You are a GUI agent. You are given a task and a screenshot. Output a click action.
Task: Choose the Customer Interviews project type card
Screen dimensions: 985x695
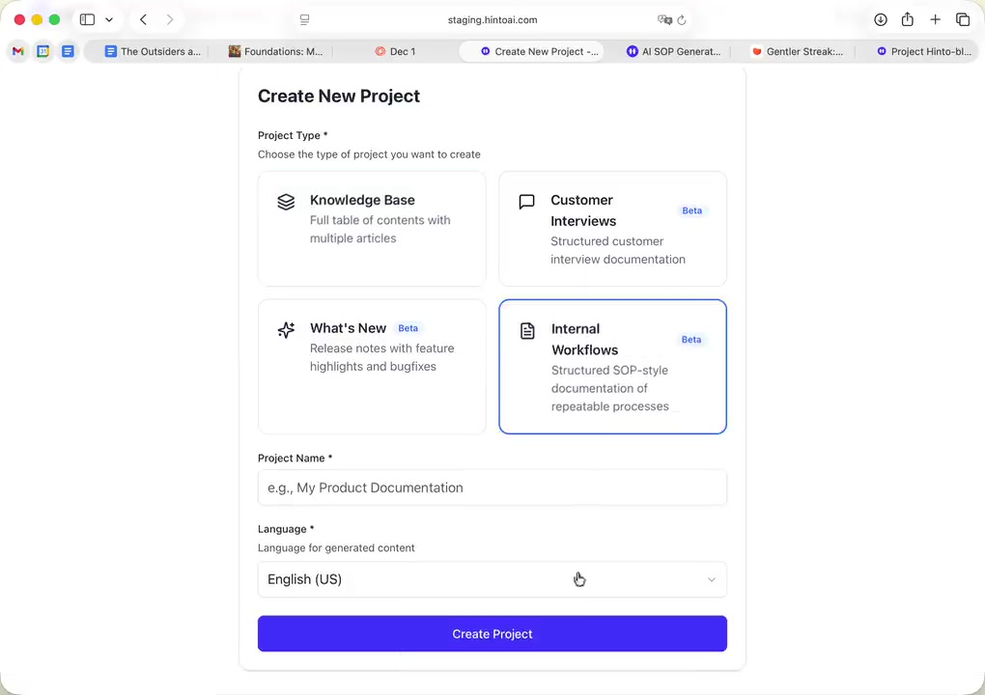click(612, 229)
